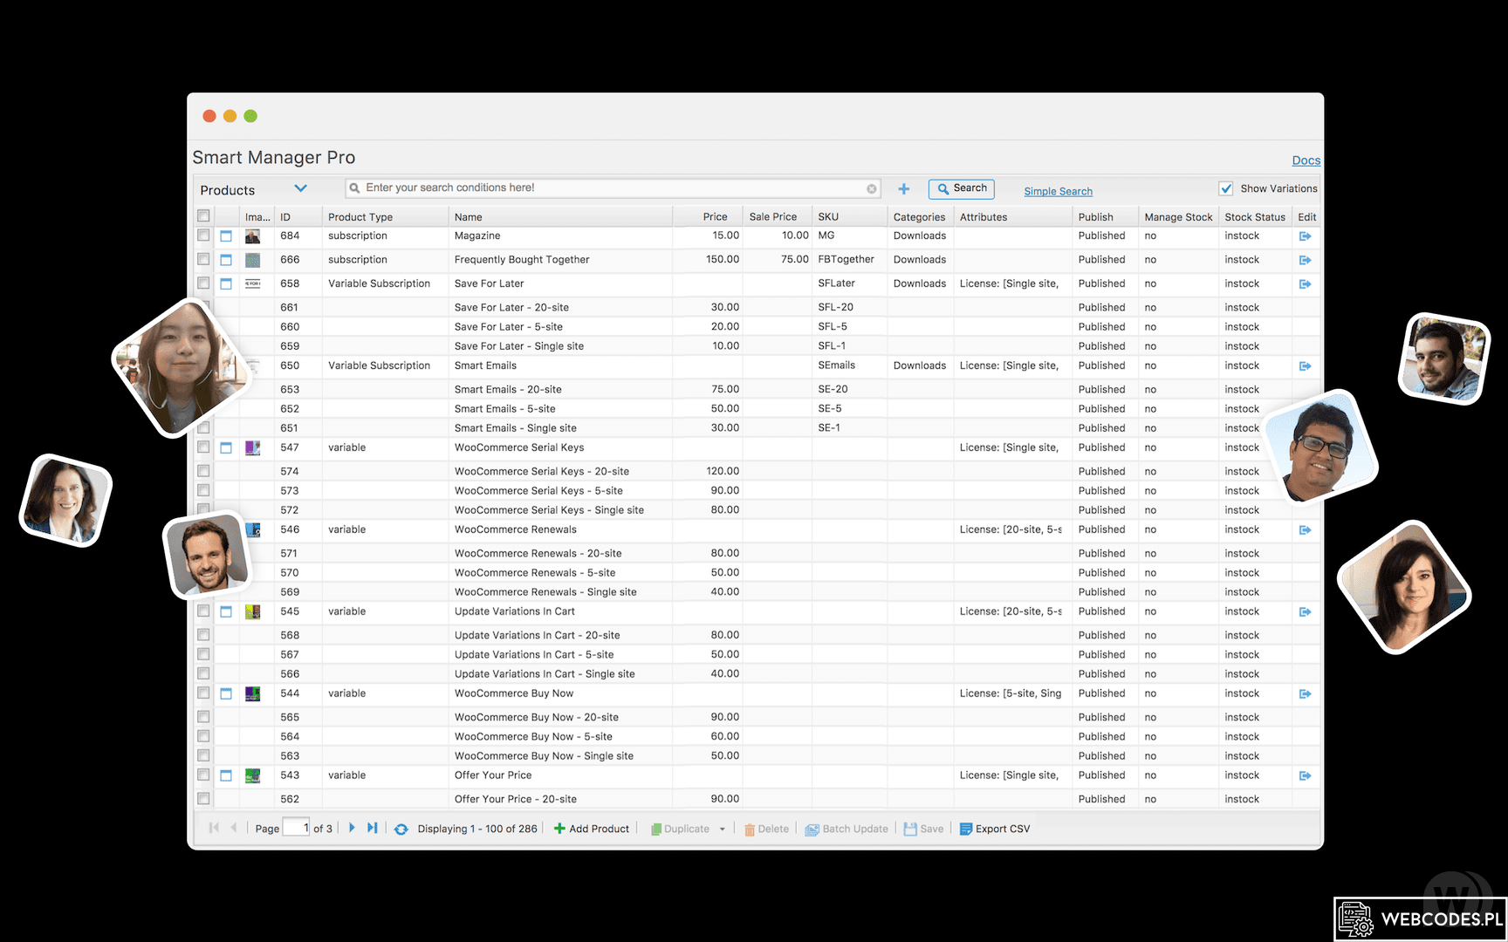Switch to Simple Search mode
Viewport: 1508px width, 942px height.
(1058, 191)
